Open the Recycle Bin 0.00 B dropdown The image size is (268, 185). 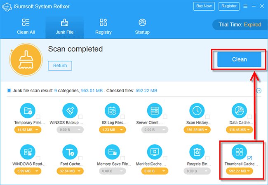(x=197, y=171)
